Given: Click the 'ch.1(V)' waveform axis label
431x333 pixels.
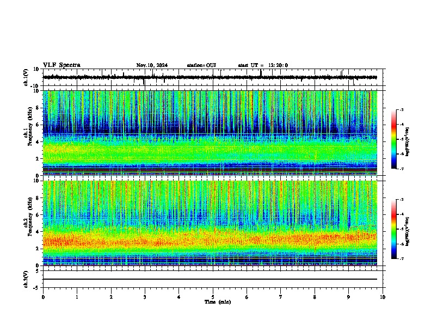Looking at the screenshot, I should [26, 77].
